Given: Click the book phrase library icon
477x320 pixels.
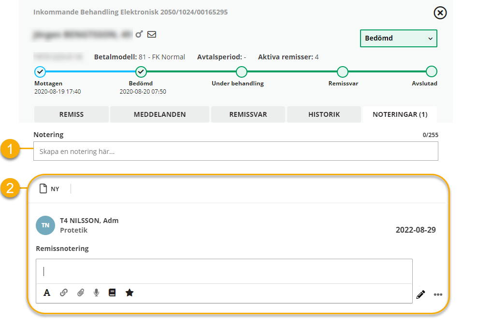Looking at the screenshot, I should tap(112, 292).
